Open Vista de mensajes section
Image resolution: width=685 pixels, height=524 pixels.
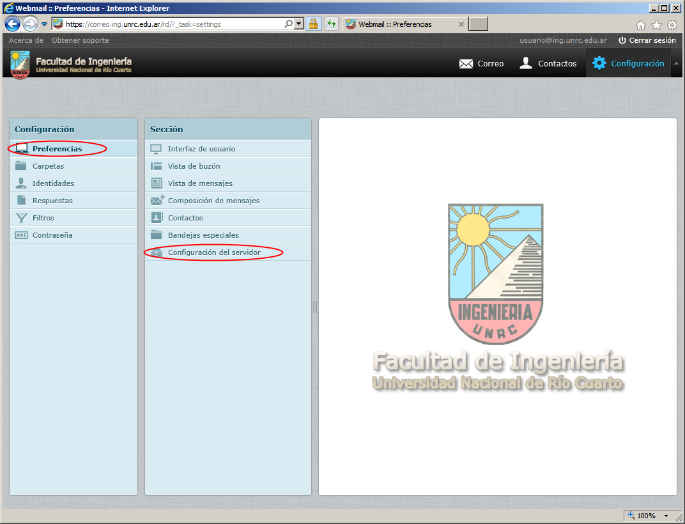pos(228,183)
